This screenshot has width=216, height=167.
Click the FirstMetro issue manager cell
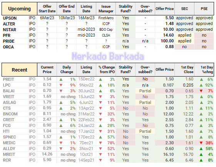click(106, 18)
